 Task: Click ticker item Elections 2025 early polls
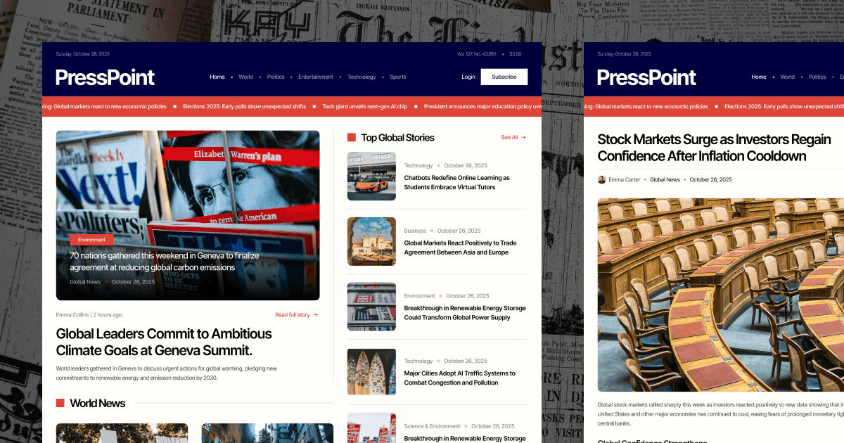pos(244,106)
